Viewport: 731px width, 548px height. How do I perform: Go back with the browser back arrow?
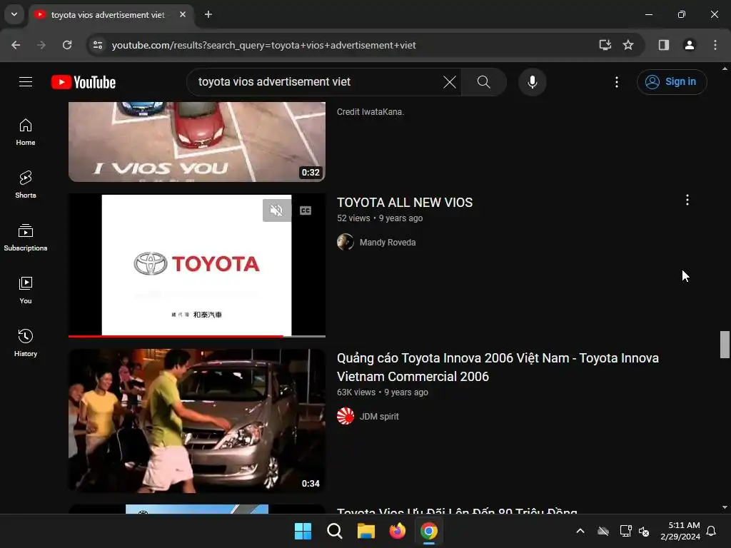pyautogui.click(x=16, y=45)
